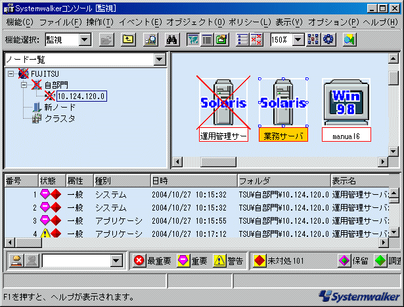Select 自部門 tree item
404x307 pixels.
click(x=56, y=85)
